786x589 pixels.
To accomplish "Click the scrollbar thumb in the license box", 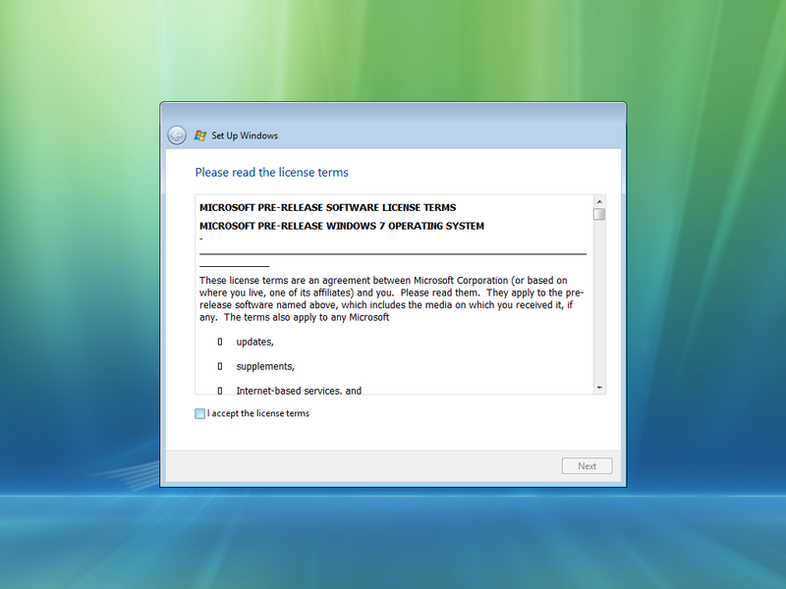I will (x=599, y=214).
